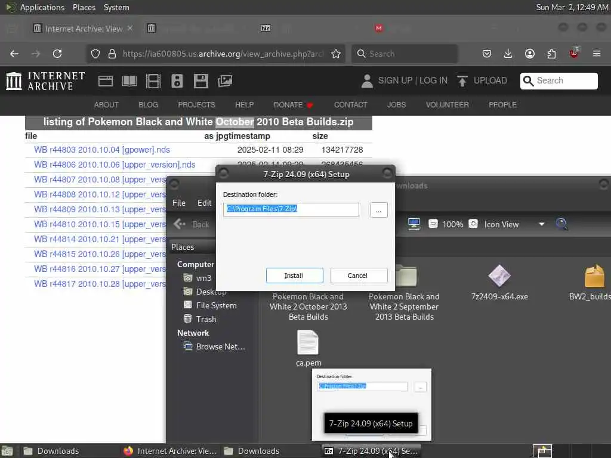
Task: Open the Pocket save icon
Action: tap(487, 54)
